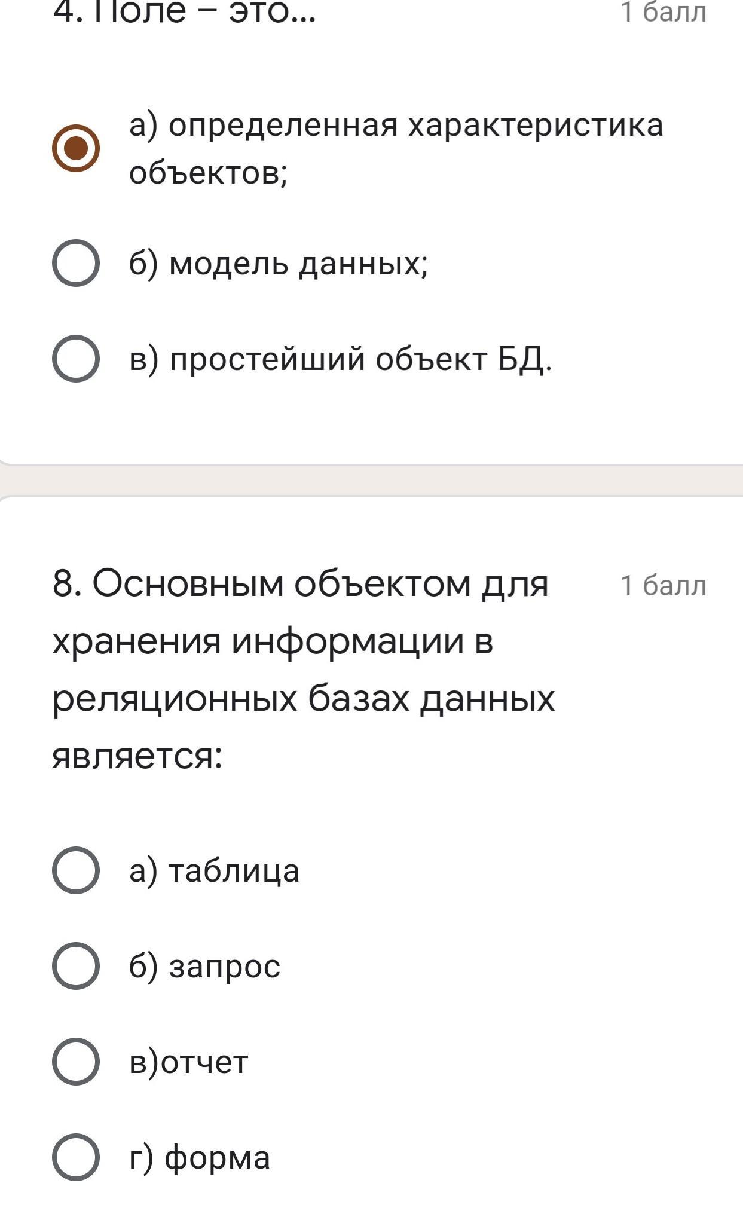
Task: Select the 'г) форма' radio button
Action: (x=76, y=1157)
